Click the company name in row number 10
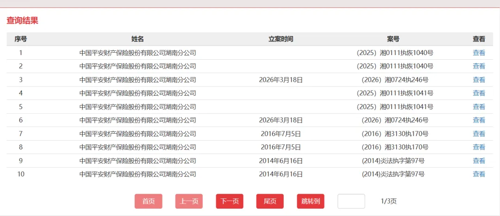The image size is (500, 216). pos(137,174)
